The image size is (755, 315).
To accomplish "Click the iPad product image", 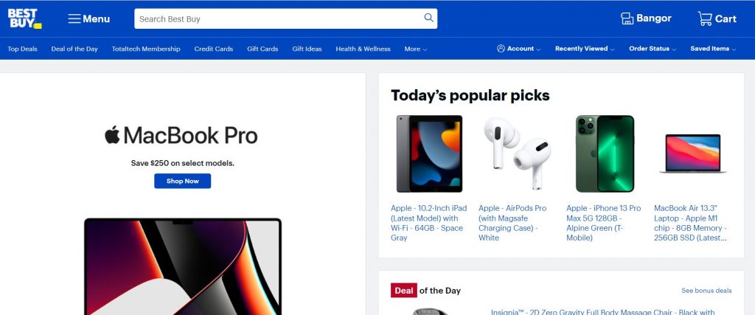I will click(429, 153).
